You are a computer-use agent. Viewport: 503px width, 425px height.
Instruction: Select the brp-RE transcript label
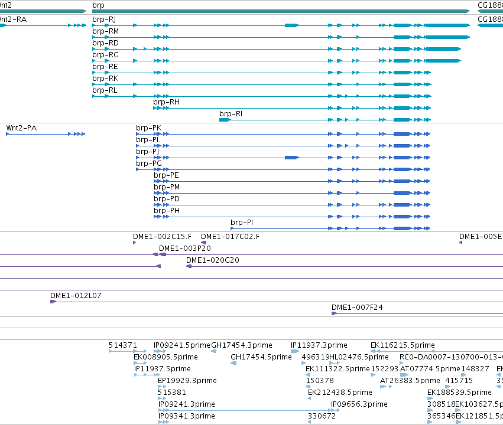pyautogui.click(x=105, y=67)
